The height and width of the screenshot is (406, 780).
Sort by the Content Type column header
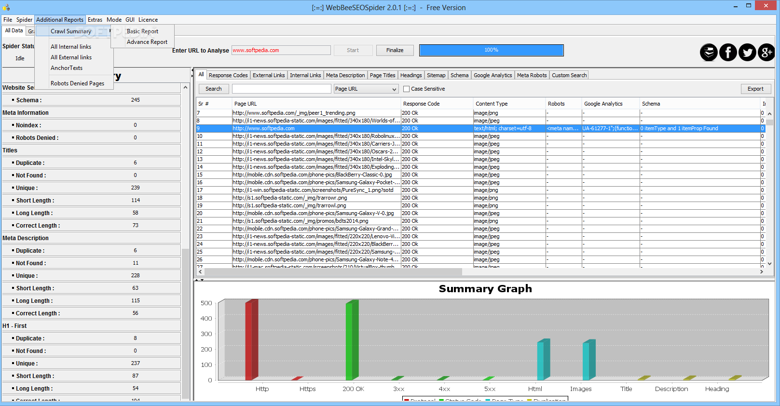click(509, 104)
